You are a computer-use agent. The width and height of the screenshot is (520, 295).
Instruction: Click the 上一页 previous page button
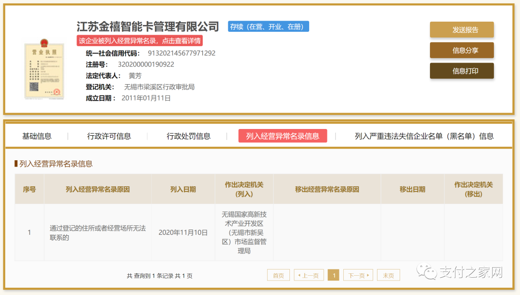click(309, 275)
